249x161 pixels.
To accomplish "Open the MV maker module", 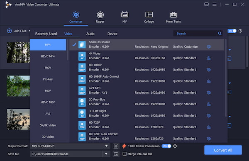I will [124, 17].
